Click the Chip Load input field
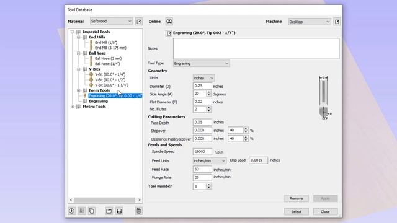The height and width of the screenshot is (223, 397). (258, 160)
